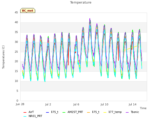Click the 30 y-axis tick label
The image size is (162, 121).
click(16, 42)
